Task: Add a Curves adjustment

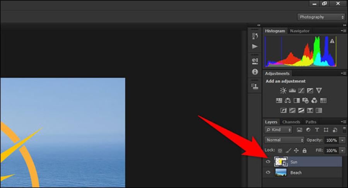Action: 301,90
